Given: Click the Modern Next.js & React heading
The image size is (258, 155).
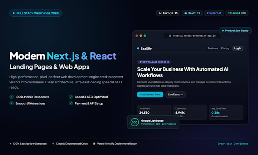Looking at the screenshot, I should pyautogui.click(x=63, y=56).
